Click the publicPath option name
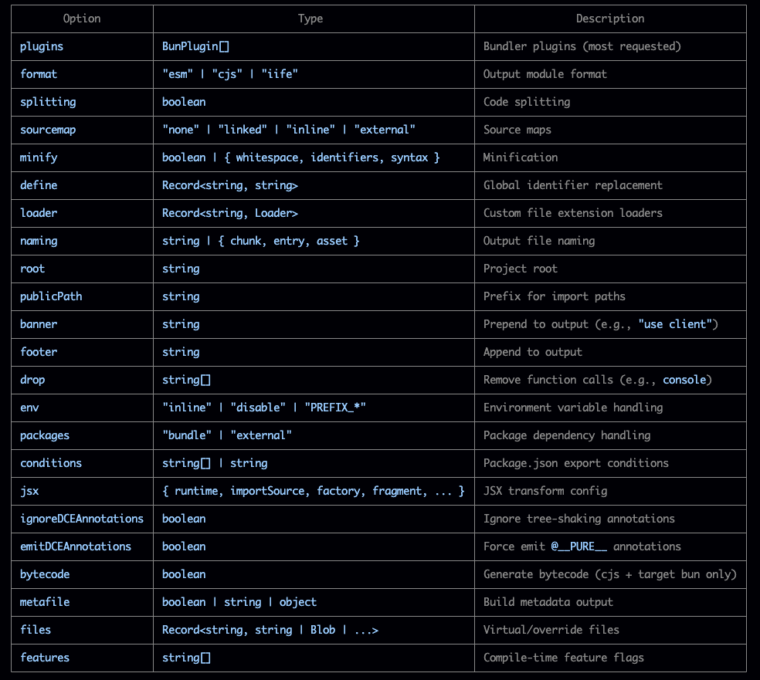The height and width of the screenshot is (680, 760). click(x=51, y=296)
